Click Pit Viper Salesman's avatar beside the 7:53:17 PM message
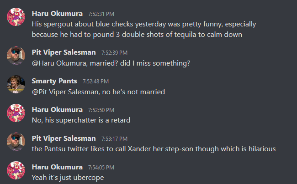297x184 pixels. [x=16, y=142]
